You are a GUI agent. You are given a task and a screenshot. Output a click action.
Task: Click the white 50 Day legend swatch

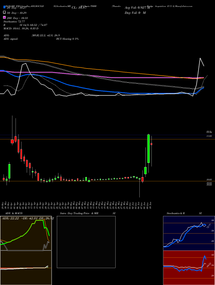tap(4, 13)
